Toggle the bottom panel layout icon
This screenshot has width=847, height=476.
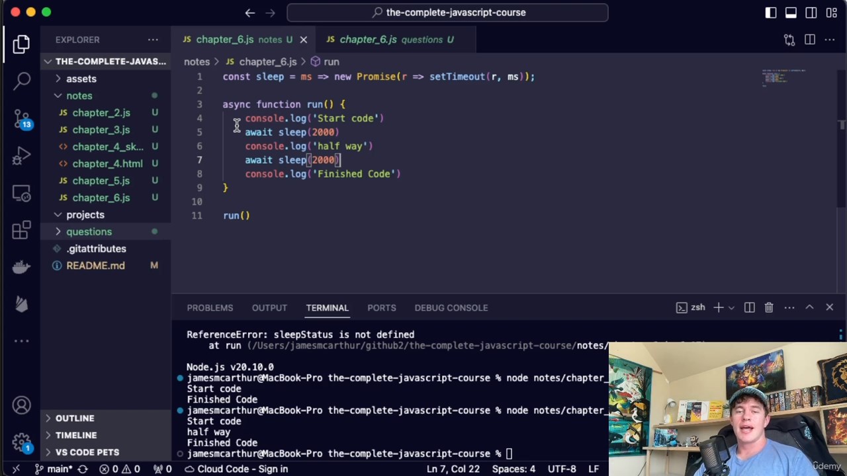[791, 12]
